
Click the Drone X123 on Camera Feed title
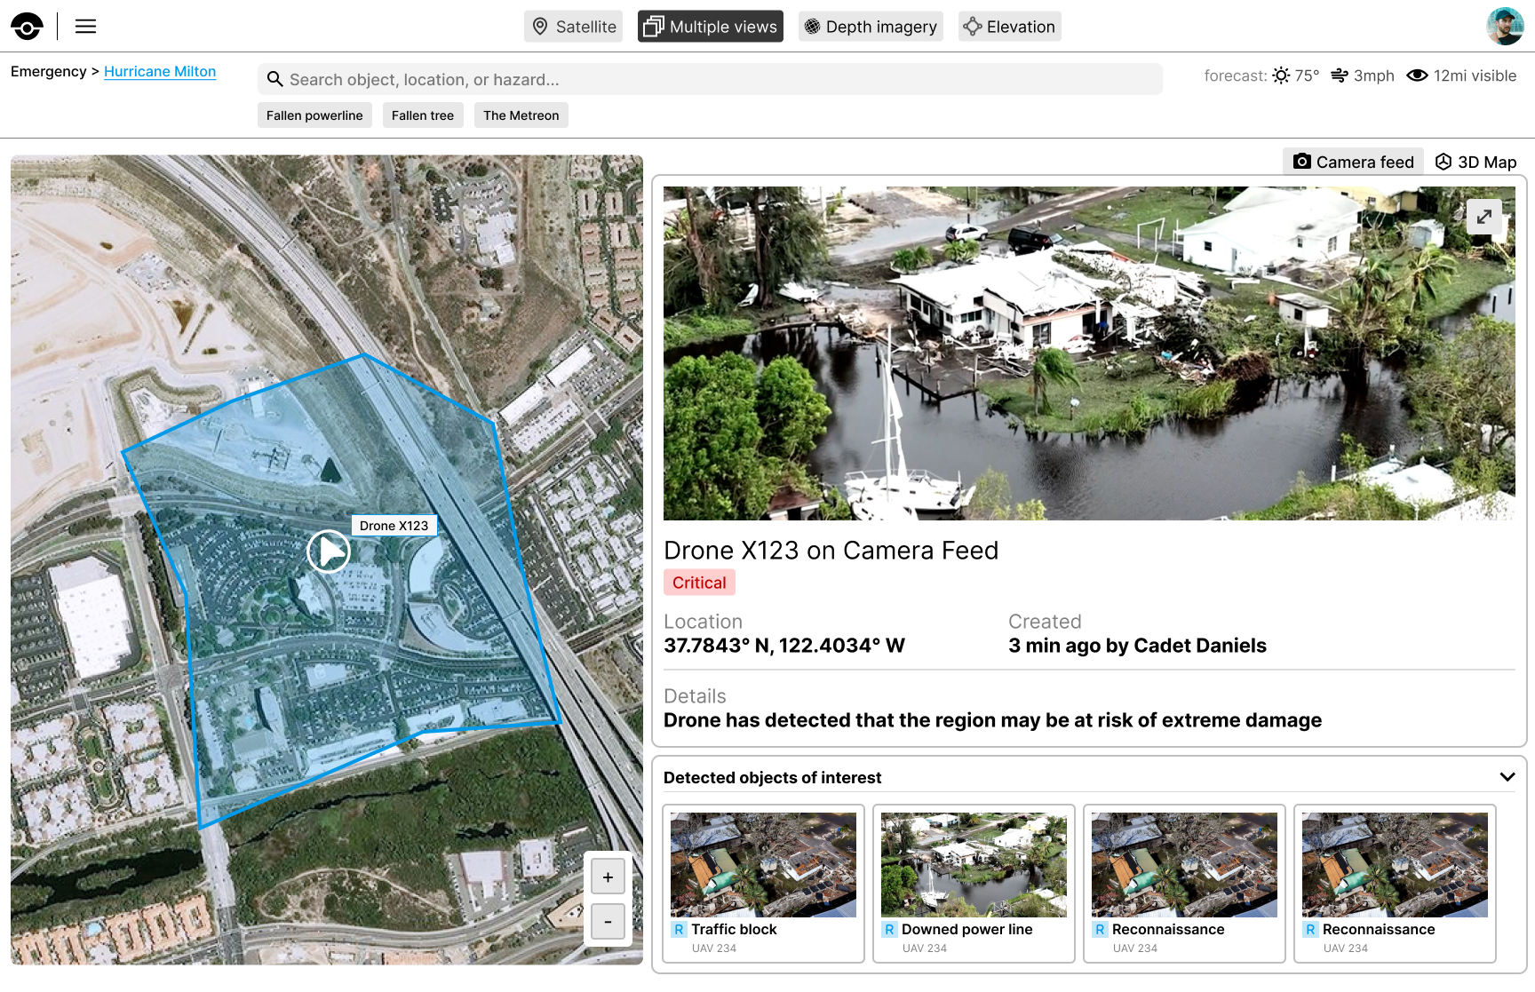click(x=831, y=551)
